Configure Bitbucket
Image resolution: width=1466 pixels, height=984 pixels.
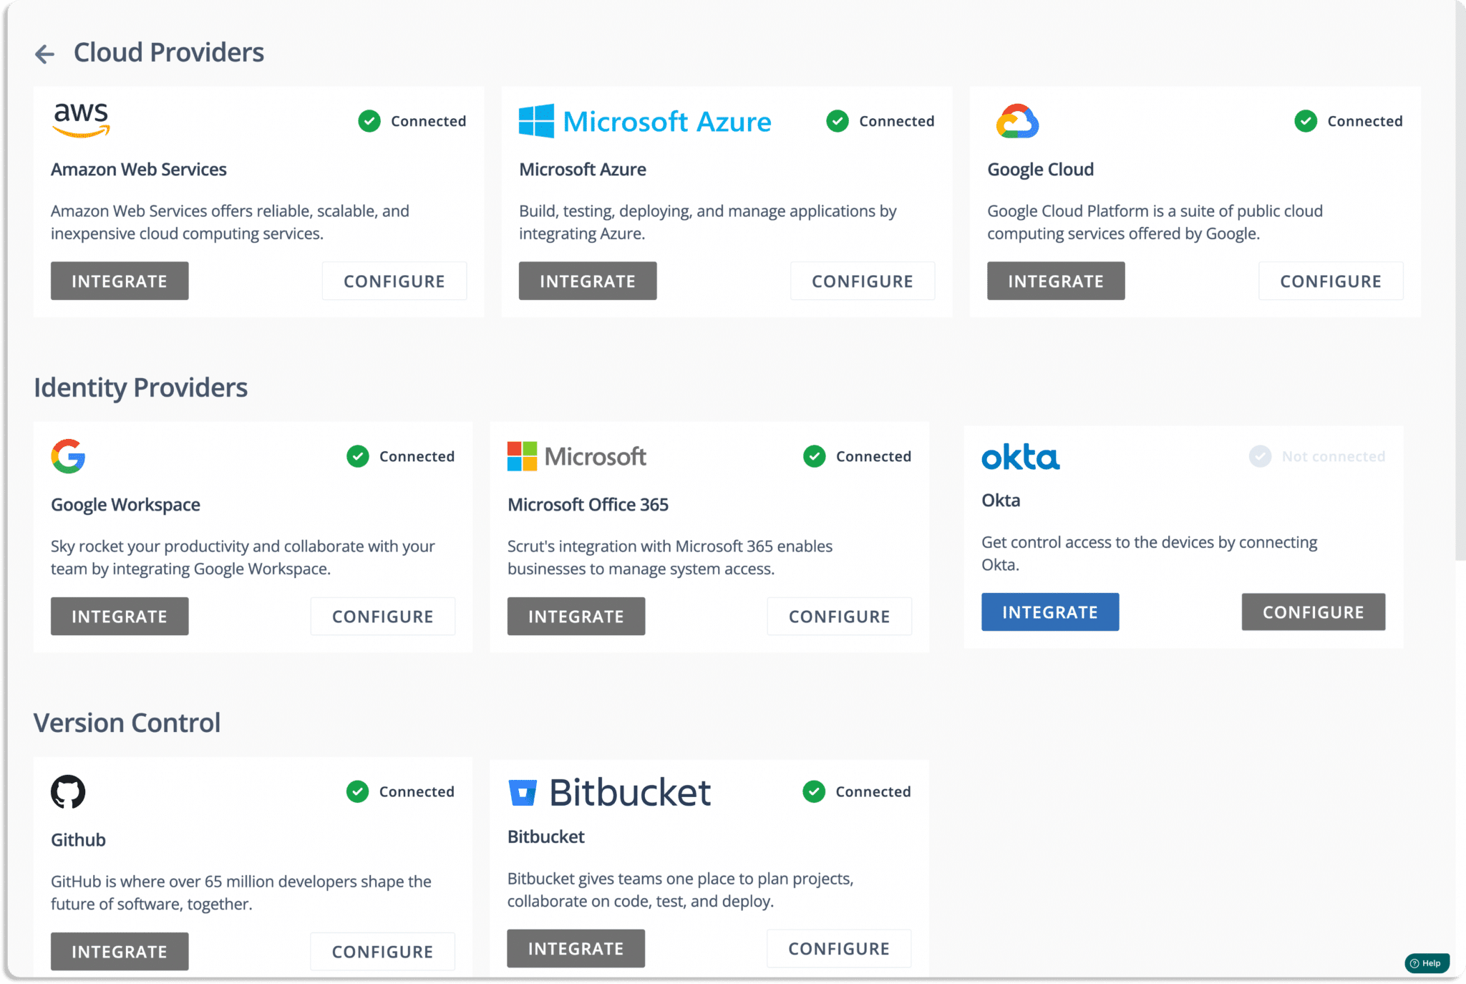839,948
